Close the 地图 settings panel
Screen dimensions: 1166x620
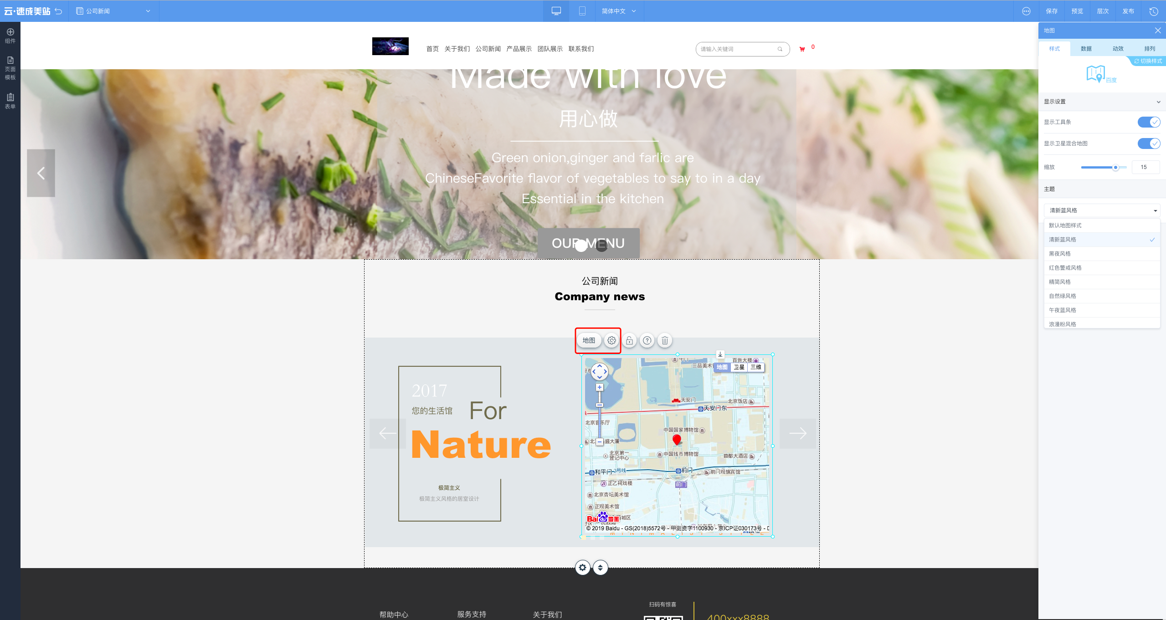1158,31
